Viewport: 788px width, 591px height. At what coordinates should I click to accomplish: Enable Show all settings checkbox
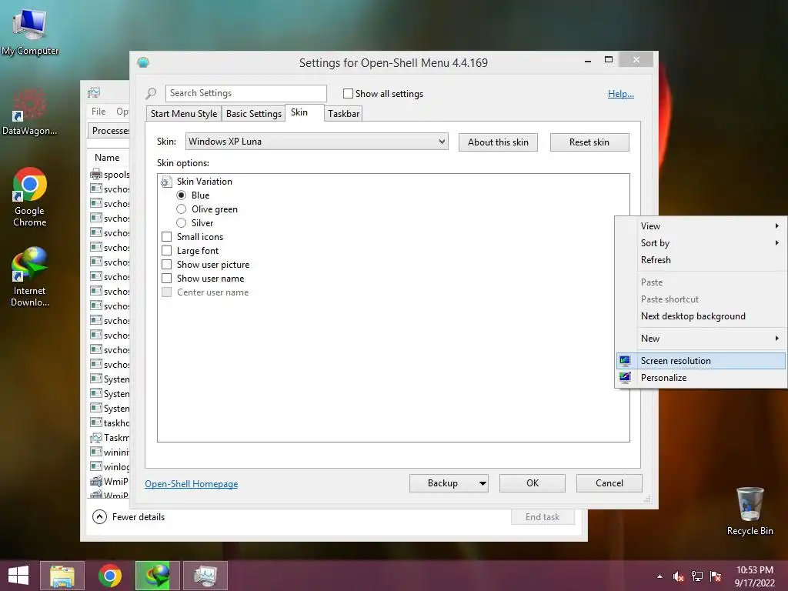[x=348, y=93]
